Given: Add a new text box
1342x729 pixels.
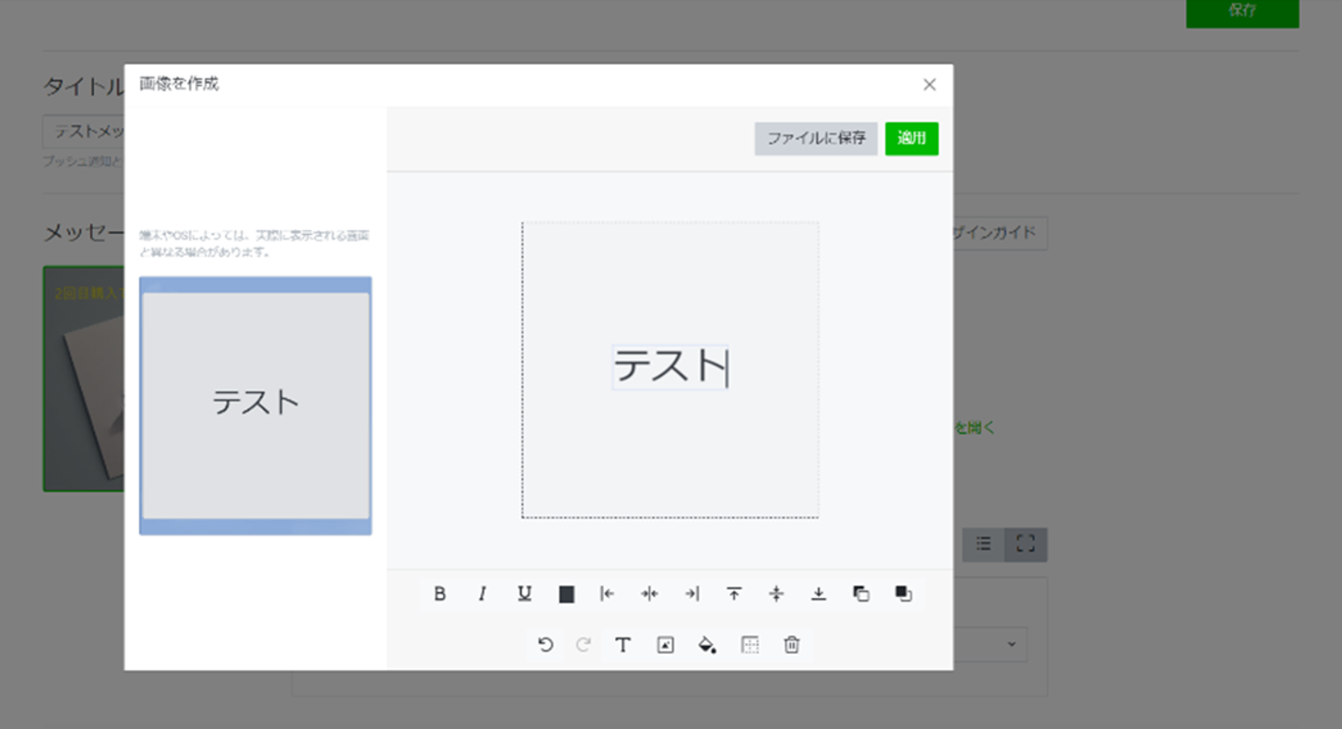Looking at the screenshot, I should point(623,645).
